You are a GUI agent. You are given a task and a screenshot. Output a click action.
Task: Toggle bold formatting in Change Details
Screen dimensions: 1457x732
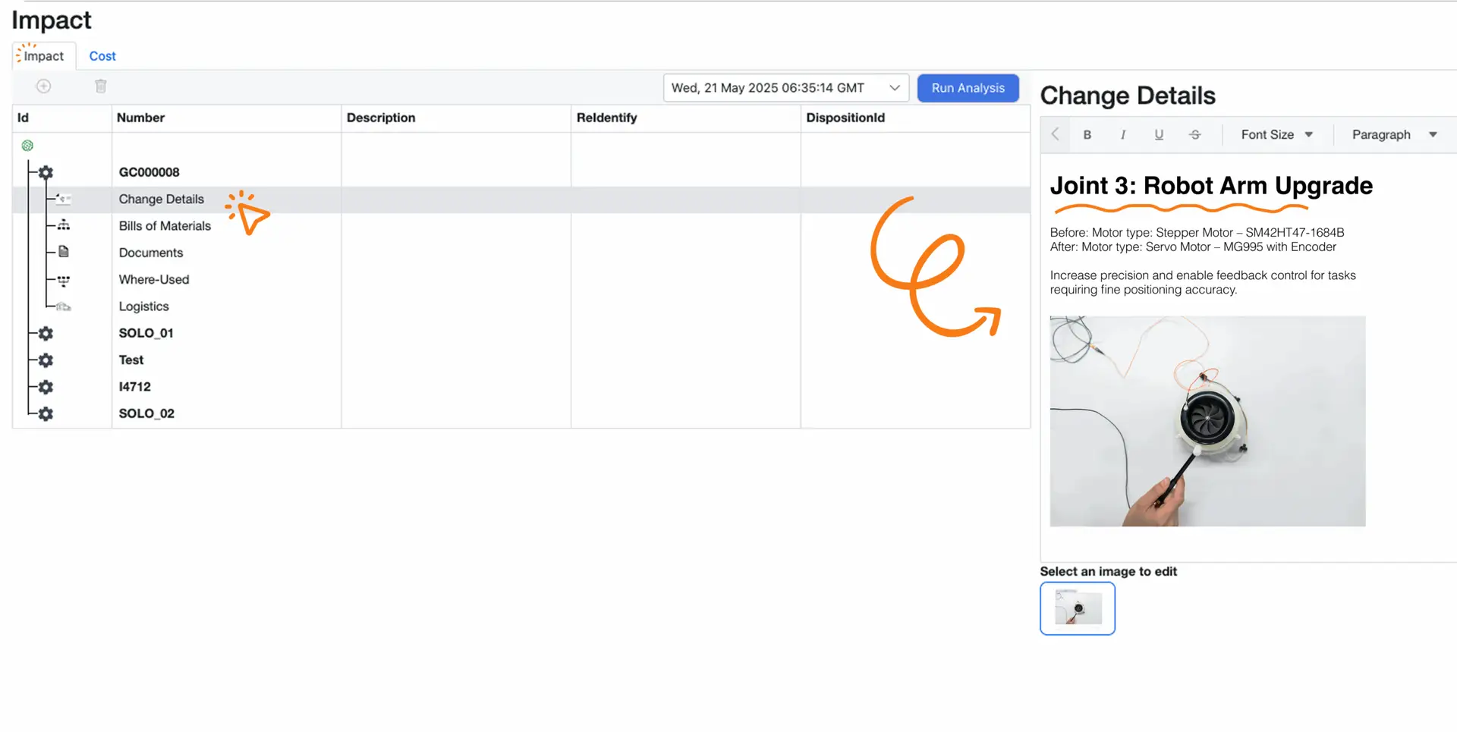pyautogui.click(x=1087, y=135)
